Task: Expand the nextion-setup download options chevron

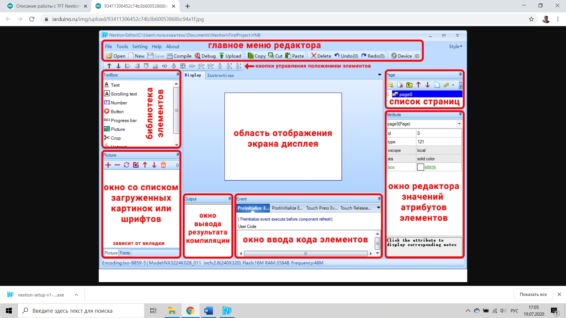Action: tap(76, 295)
